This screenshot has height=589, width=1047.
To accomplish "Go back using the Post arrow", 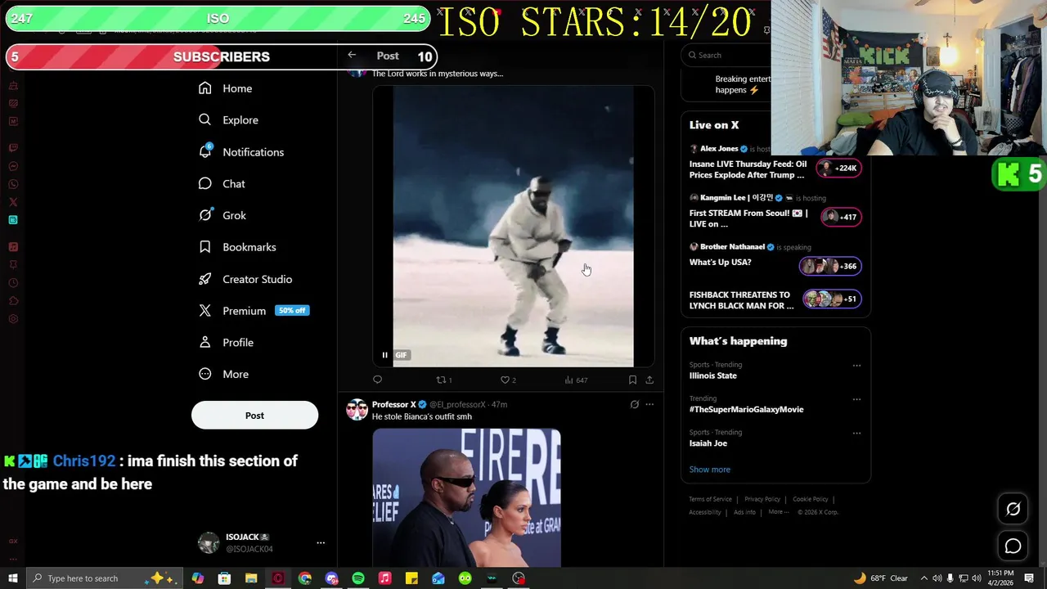I will tap(352, 56).
